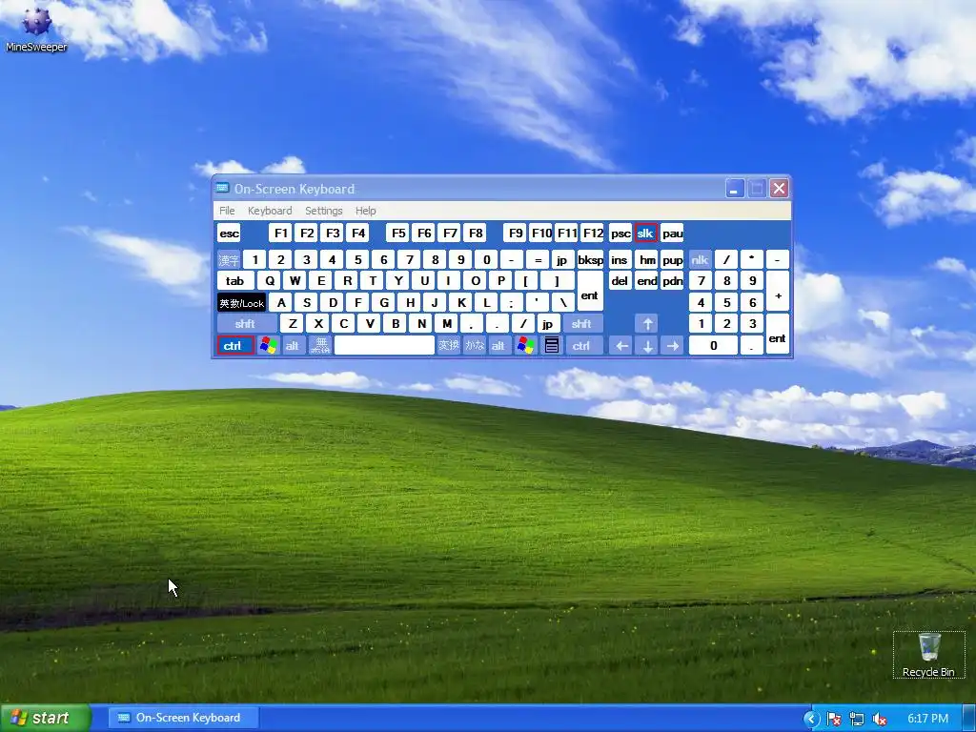Click the hm home key
The height and width of the screenshot is (732, 976).
(647, 259)
